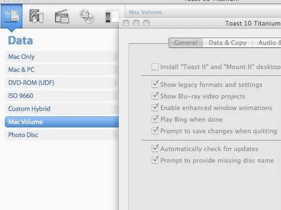Toggle Play Bing when done
This screenshot has width=281, height=210.
(155, 119)
